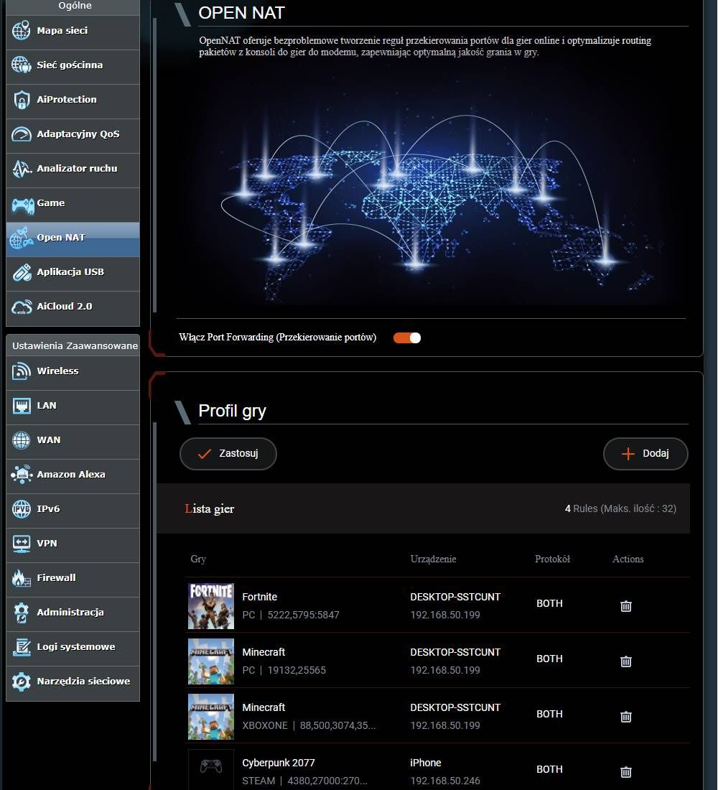This screenshot has width=718, height=790.
Task: Open Logi systemowe menu label
Action: [x=76, y=647]
